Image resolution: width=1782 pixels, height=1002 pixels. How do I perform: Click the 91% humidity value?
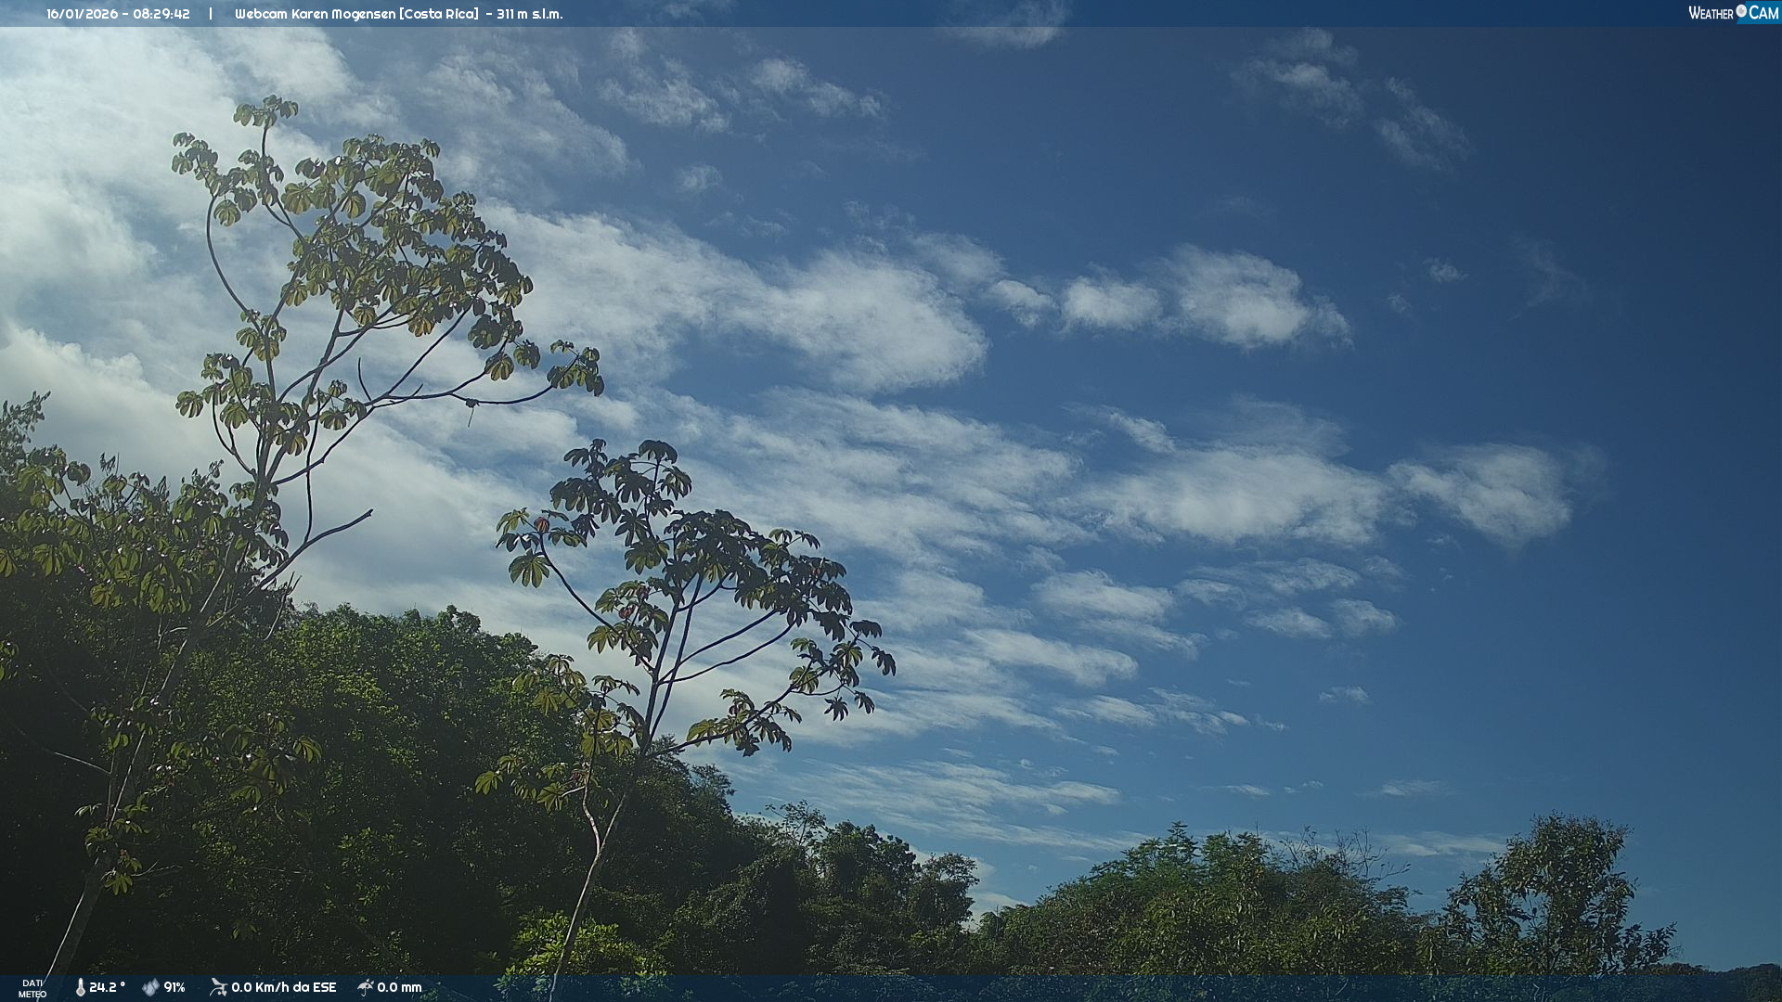tap(174, 987)
